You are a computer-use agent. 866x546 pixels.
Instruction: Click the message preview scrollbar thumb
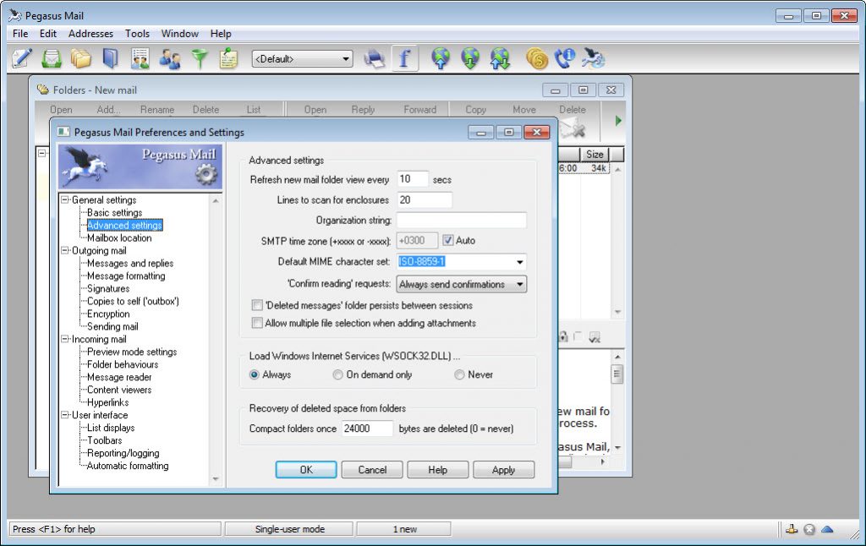pyautogui.click(x=617, y=374)
